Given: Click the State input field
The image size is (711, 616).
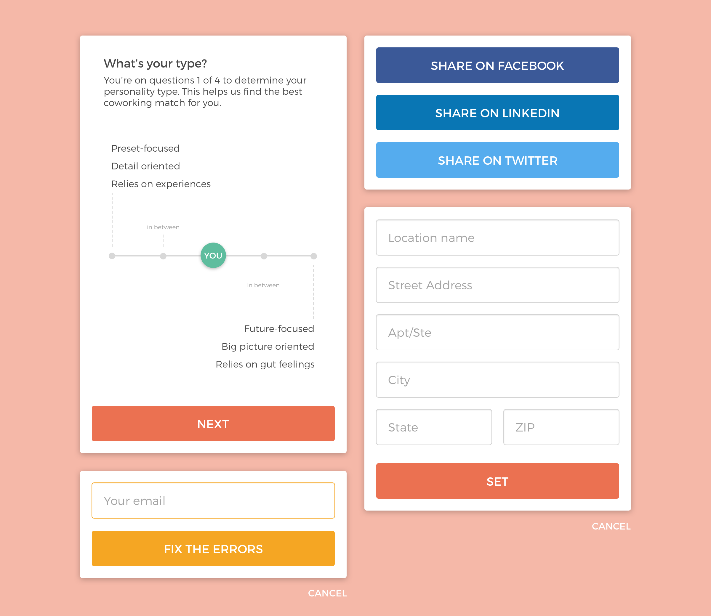Looking at the screenshot, I should [432, 427].
